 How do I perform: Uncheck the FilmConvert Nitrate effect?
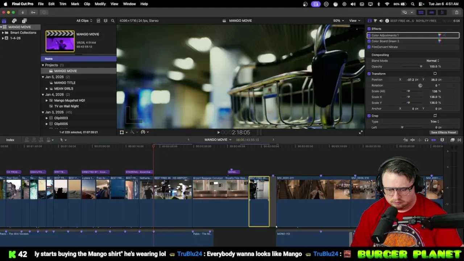(x=369, y=47)
